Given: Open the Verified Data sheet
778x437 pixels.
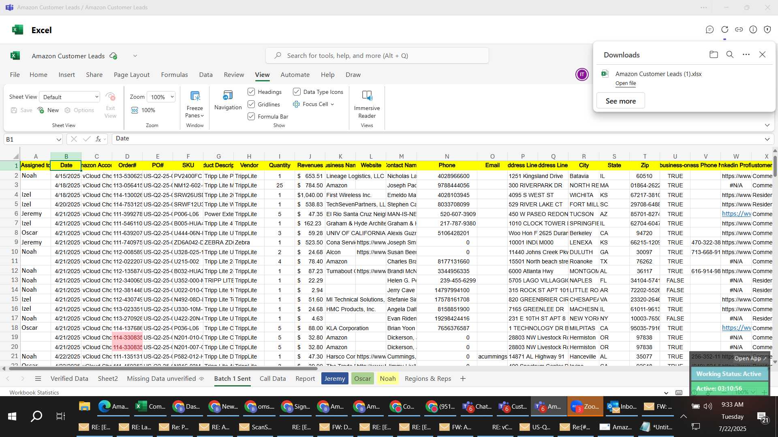Looking at the screenshot, I should (69, 379).
